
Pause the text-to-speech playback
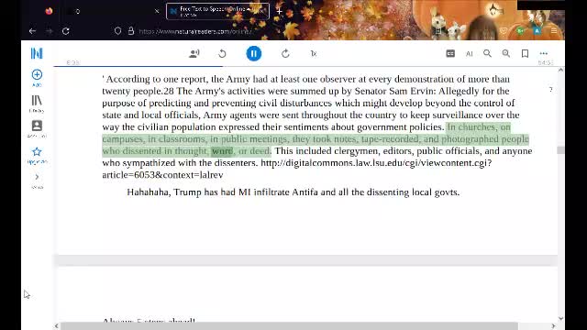tap(253, 53)
